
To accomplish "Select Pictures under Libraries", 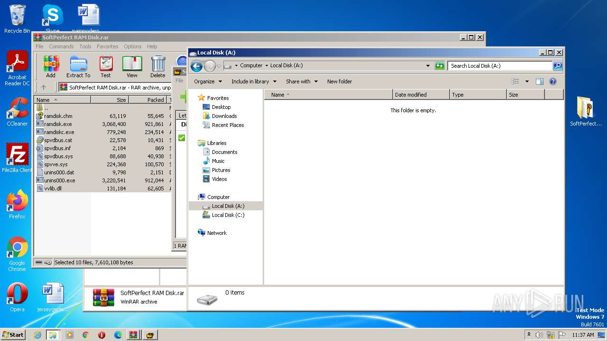I will coord(221,170).
